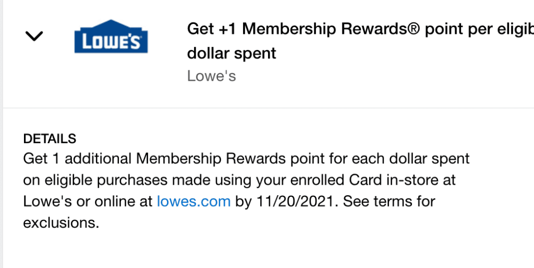Click "Lowe's or online at" details text

(x=88, y=201)
